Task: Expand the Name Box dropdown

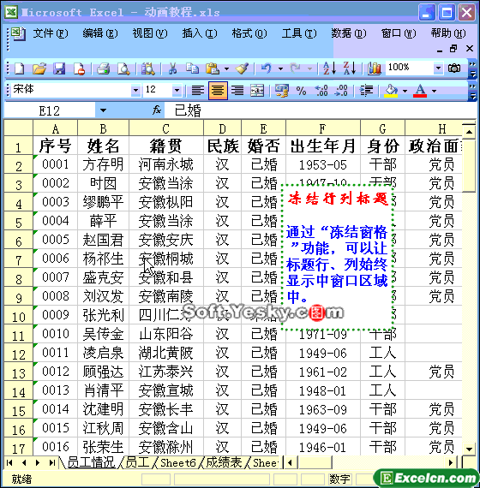Action: coord(103,110)
